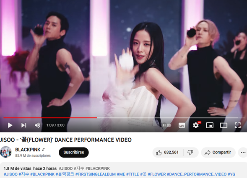Viewport: 247px width, 178px height.
Task: Open the three-dot more actions menu
Action: point(243,153)
